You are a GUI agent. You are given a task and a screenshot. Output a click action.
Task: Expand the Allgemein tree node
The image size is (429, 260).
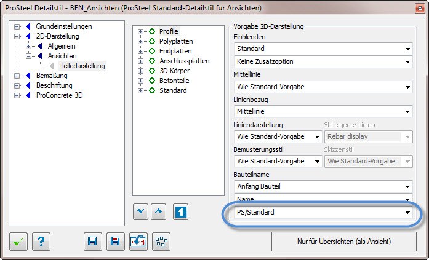pos(28,47)
